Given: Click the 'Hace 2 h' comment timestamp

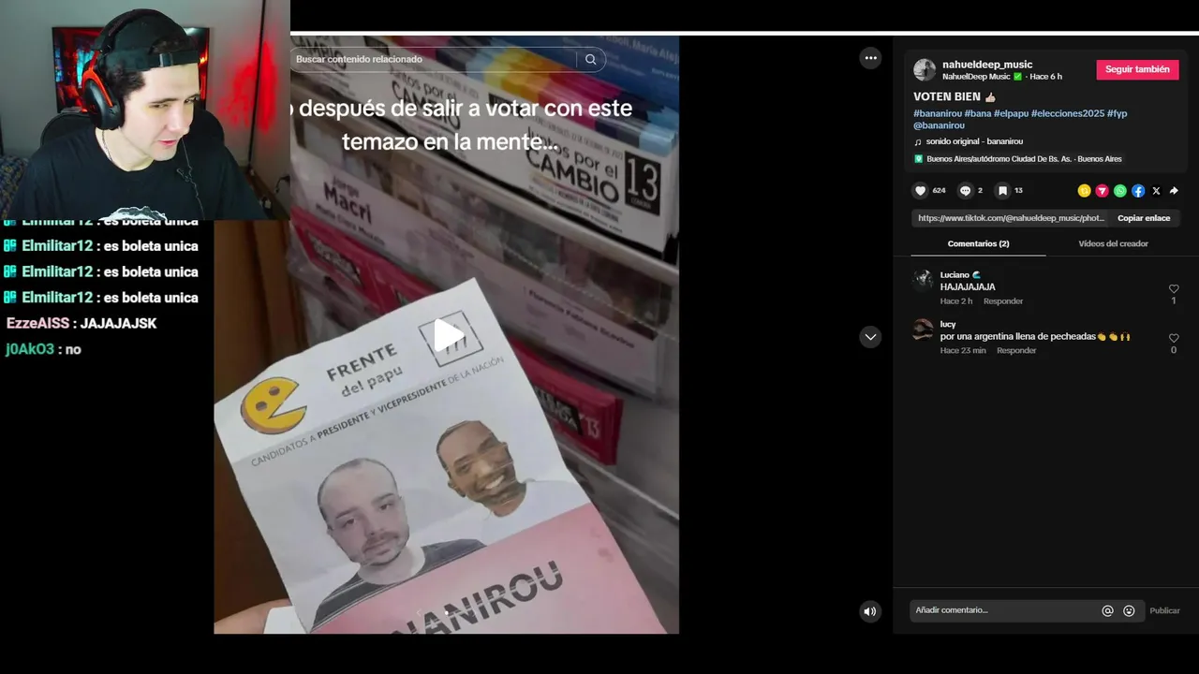Looking at the screenshot, I should pyautogui.click(x=956, y=301).
